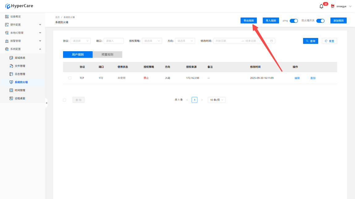Expand the 本地IO管理 menu chevron

click(x=40, y=33)
